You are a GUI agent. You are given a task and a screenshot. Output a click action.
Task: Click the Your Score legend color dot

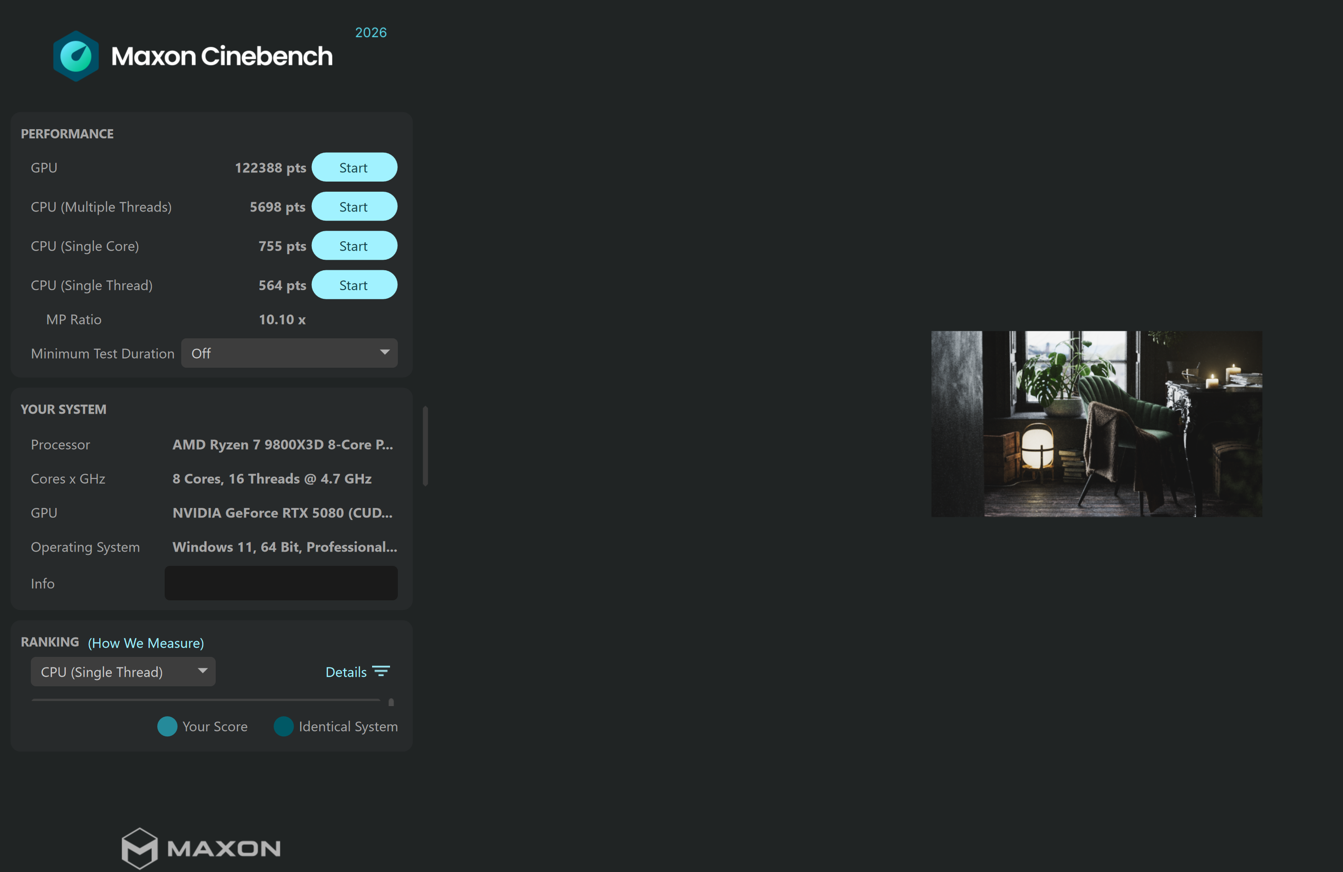coord(167,726)
